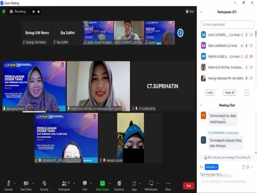The height and width of the screenshot is (193, 257).
Task: Open the More options ellipsis in toolbar
Action: (168, 184)
